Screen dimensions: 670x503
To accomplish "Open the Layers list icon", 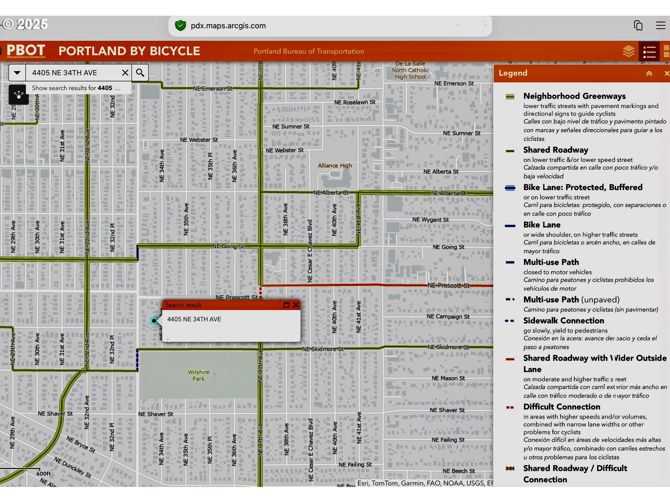I will [x=628, y=51].
